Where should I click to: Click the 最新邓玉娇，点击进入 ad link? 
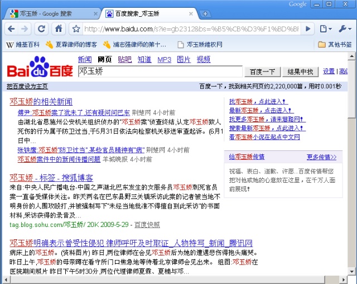260,110
